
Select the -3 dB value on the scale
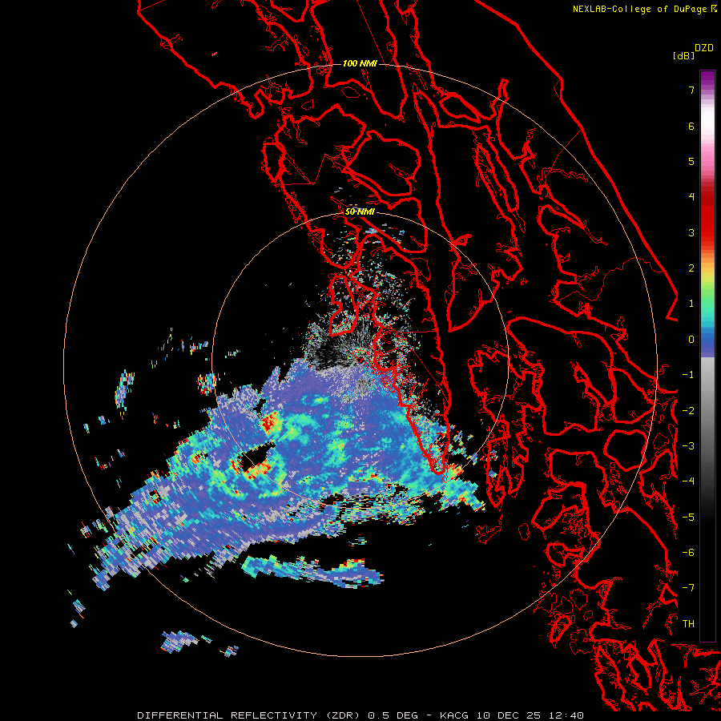pos(688,446)
